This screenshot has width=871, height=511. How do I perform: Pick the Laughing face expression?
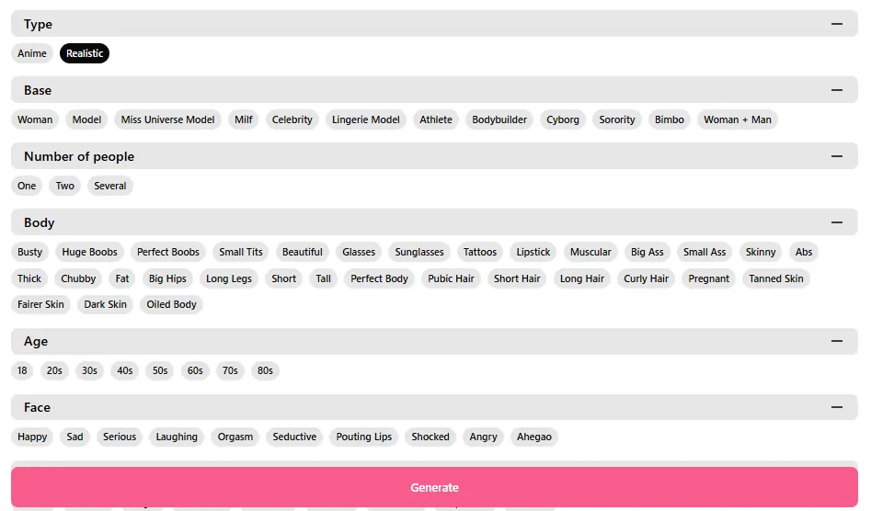tap(177, 437)
